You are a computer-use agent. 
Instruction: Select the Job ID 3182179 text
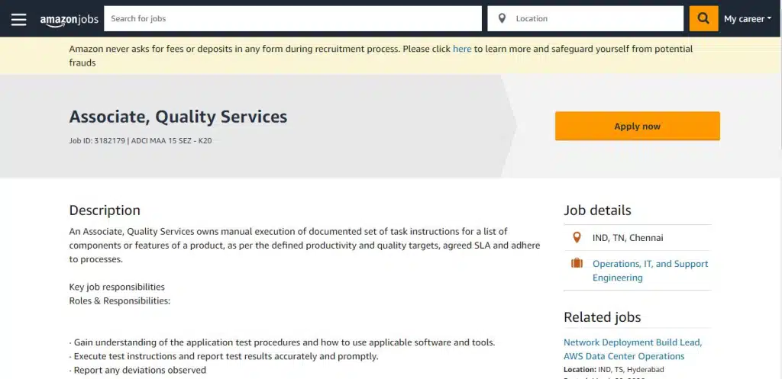click(97, 141)
